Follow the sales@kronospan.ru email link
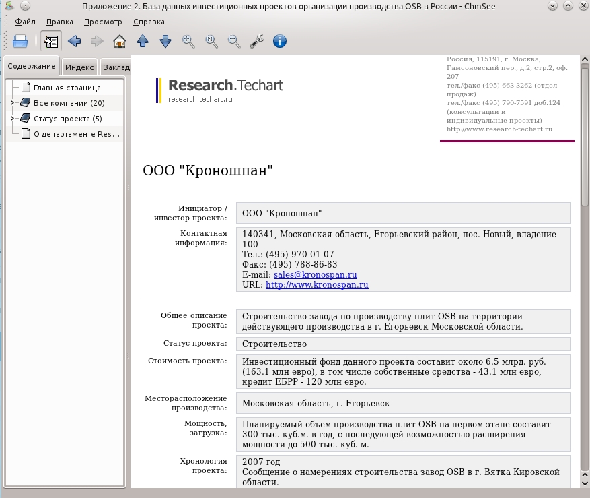Image resolution: width=590 pixels, height=498 pixels. (x=316, y=274)
